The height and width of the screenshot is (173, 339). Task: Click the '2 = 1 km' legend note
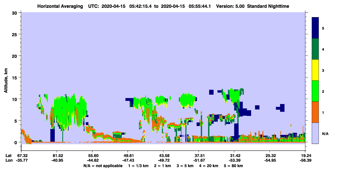(x=162, y=166)
